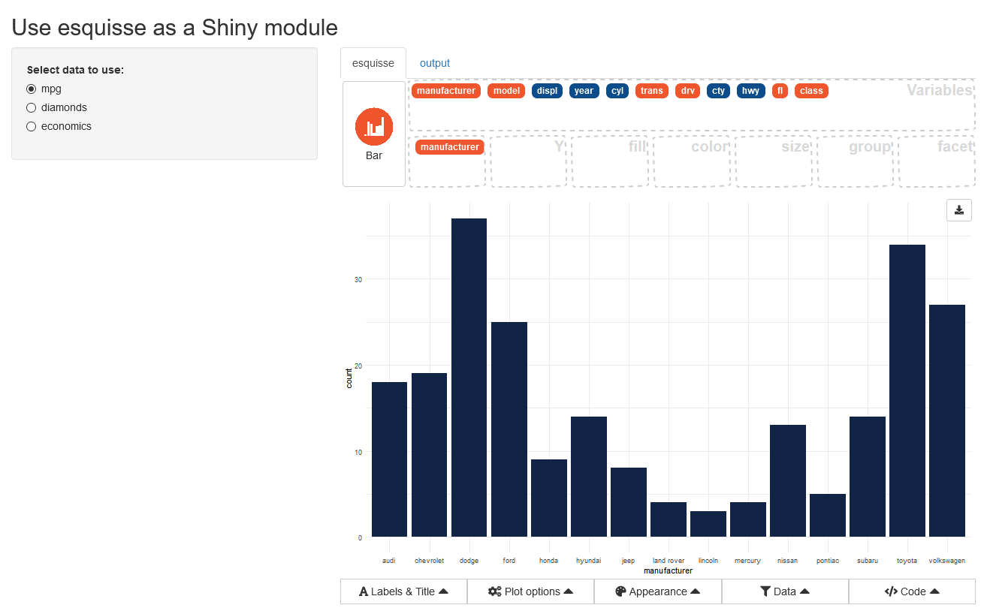Expand the Appearance settings menu
The width and height of the screenshot is (987, 614).
(x=657, y=591)
